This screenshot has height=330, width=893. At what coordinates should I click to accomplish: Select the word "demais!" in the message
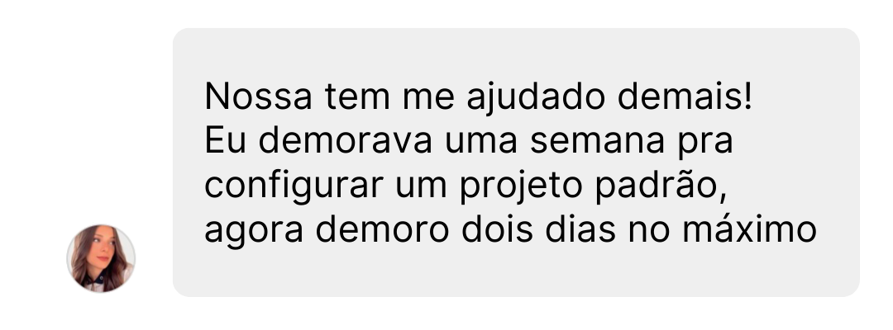coord(685,96)
